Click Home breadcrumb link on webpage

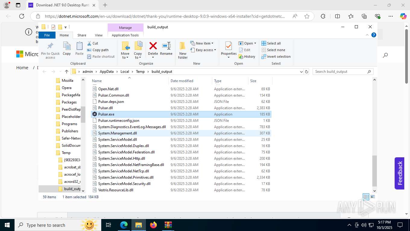point(22,68)
